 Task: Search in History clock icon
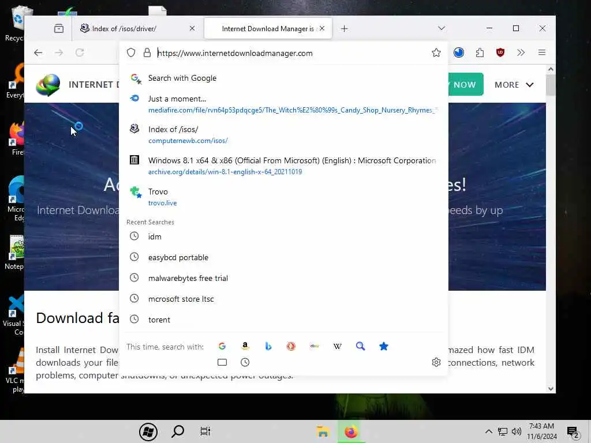(245, 362)
